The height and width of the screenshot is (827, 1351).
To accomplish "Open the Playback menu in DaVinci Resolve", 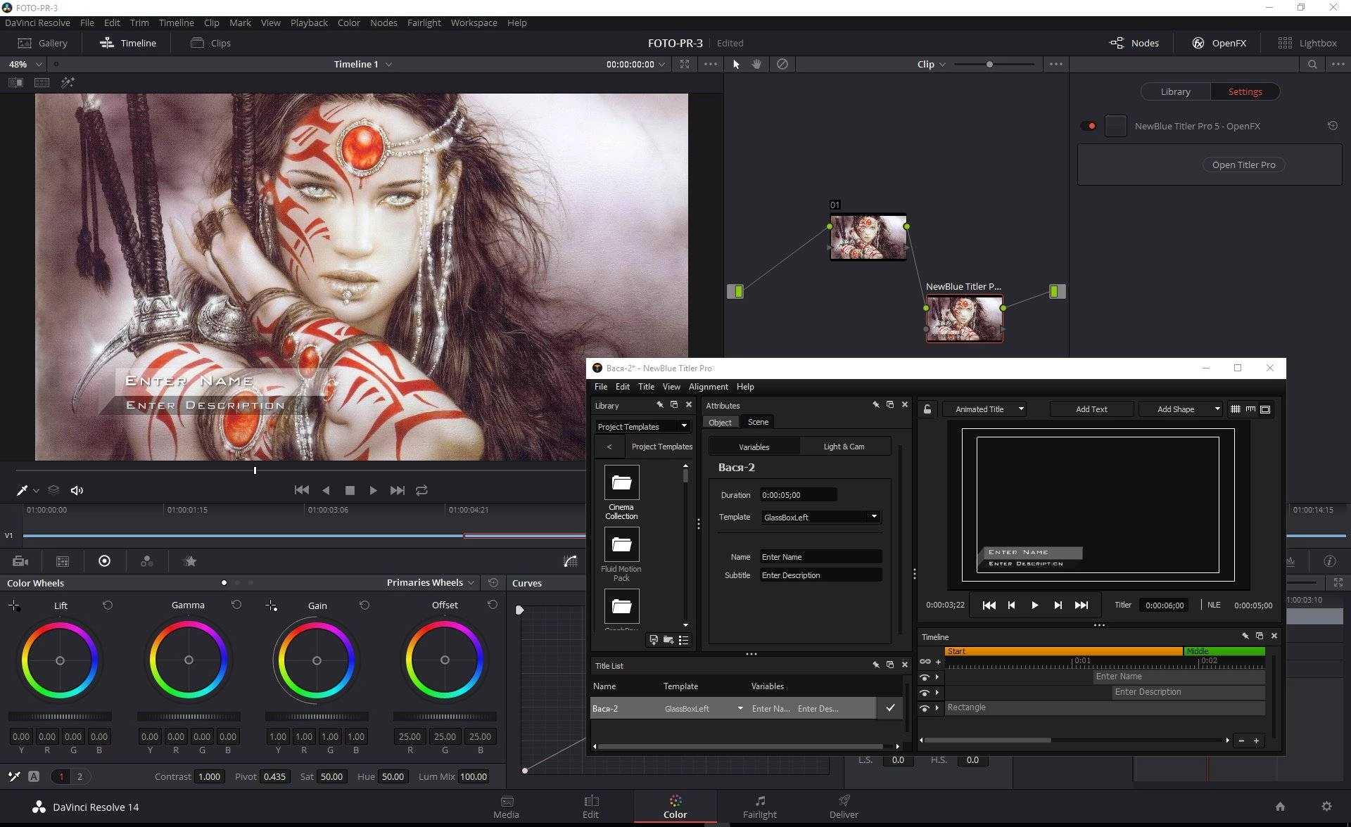I will click(309, 23).
